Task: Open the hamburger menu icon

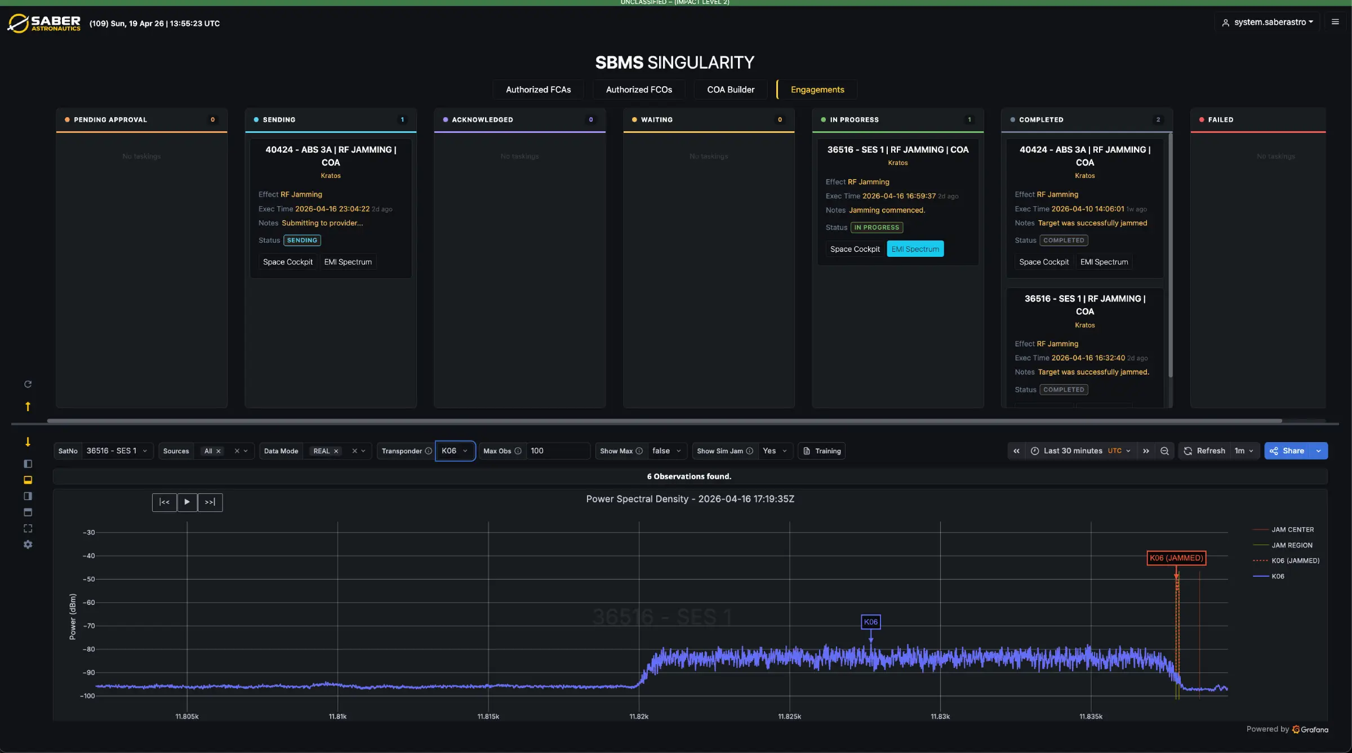Action: [1335, 22]
